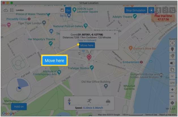Click the London search field
Viewport: 178px width, 117px height.
click(x=37, y=10)
